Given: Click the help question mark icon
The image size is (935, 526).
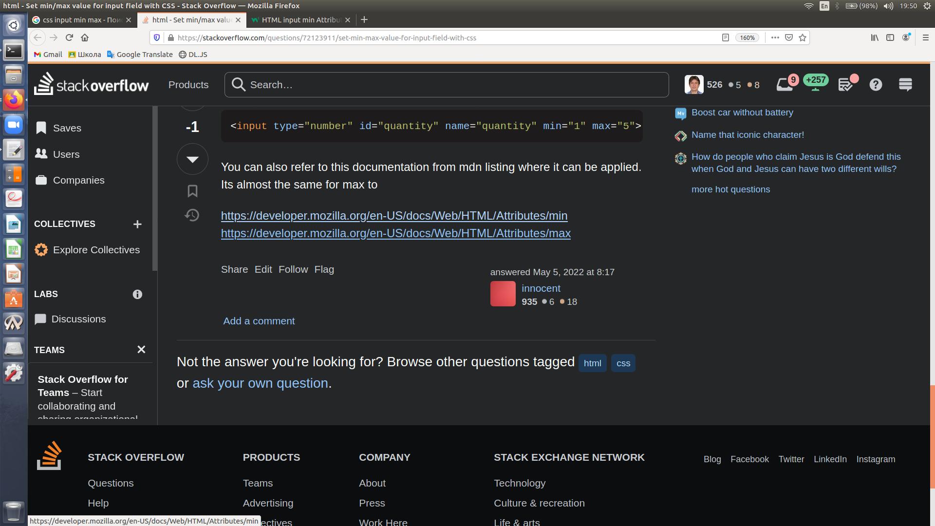Looking at the screenshot, I should [876, 85].
